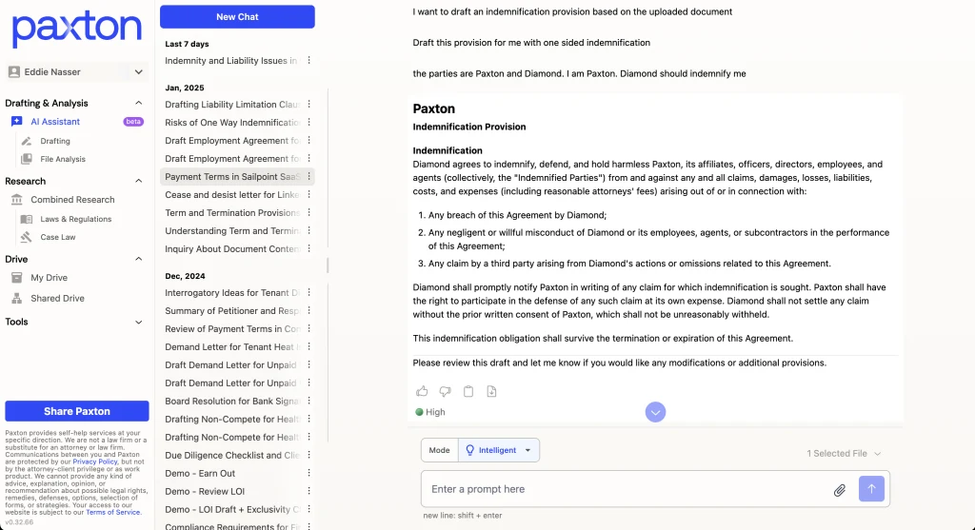Select Combined Research in the sidebar
975x530 pixels.
tap(72, 200)
